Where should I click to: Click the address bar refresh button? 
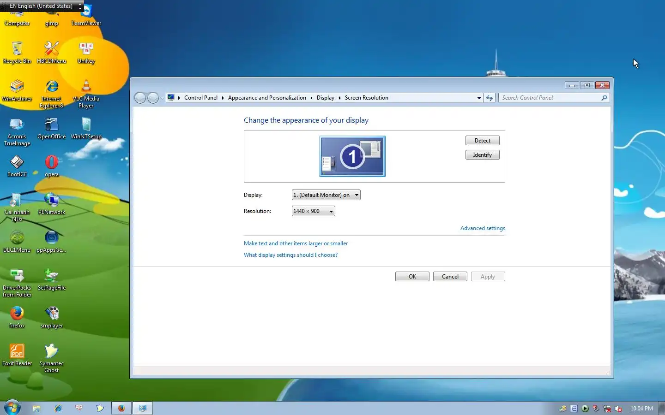tap(490, 98)
